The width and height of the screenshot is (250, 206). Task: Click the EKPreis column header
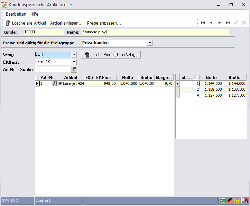[106, 78]
